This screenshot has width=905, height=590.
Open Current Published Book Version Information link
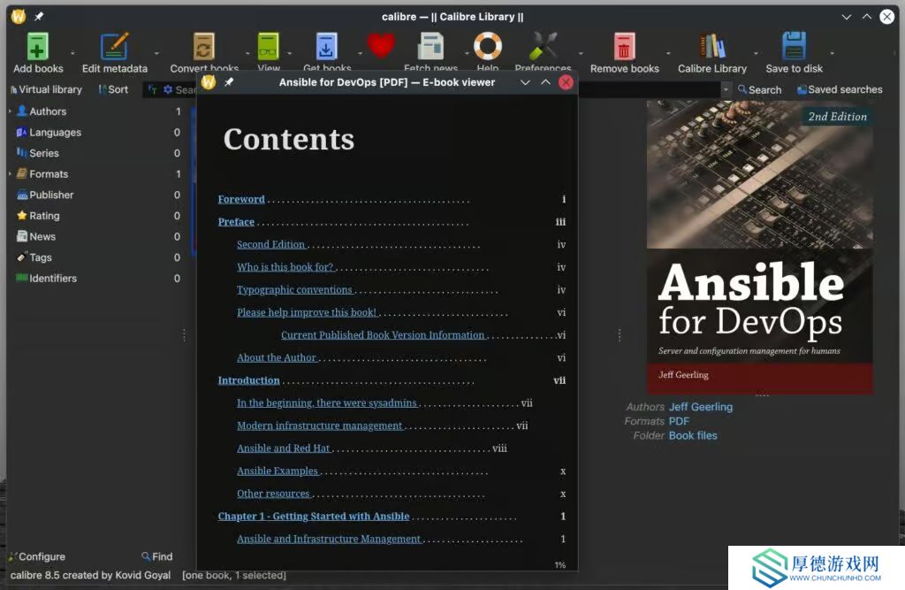click(x=383, y=335)
